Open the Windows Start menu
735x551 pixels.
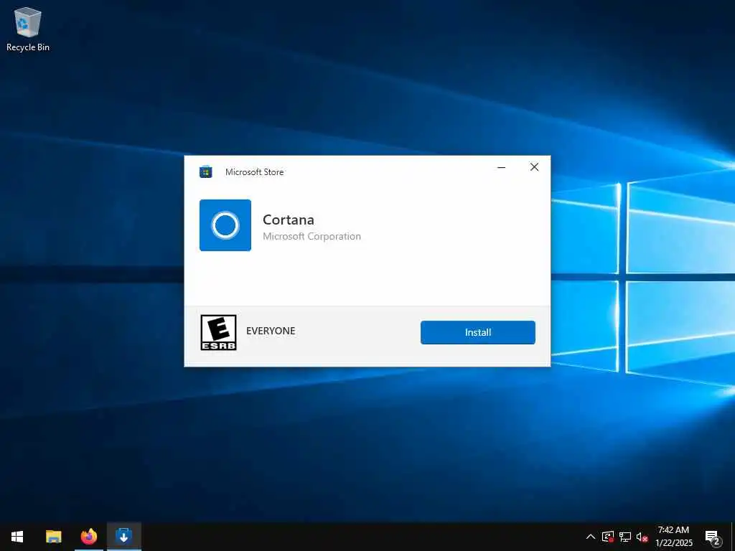pos(17,537)
